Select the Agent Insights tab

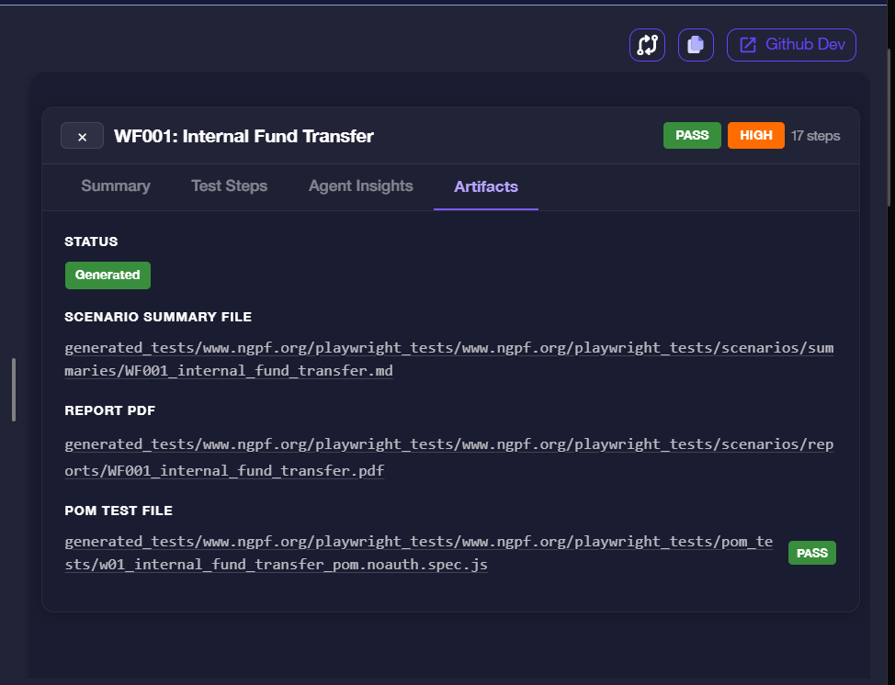(360, 185)
